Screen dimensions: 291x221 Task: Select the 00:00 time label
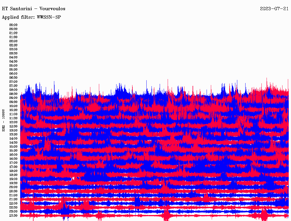(x=13, y=25)
